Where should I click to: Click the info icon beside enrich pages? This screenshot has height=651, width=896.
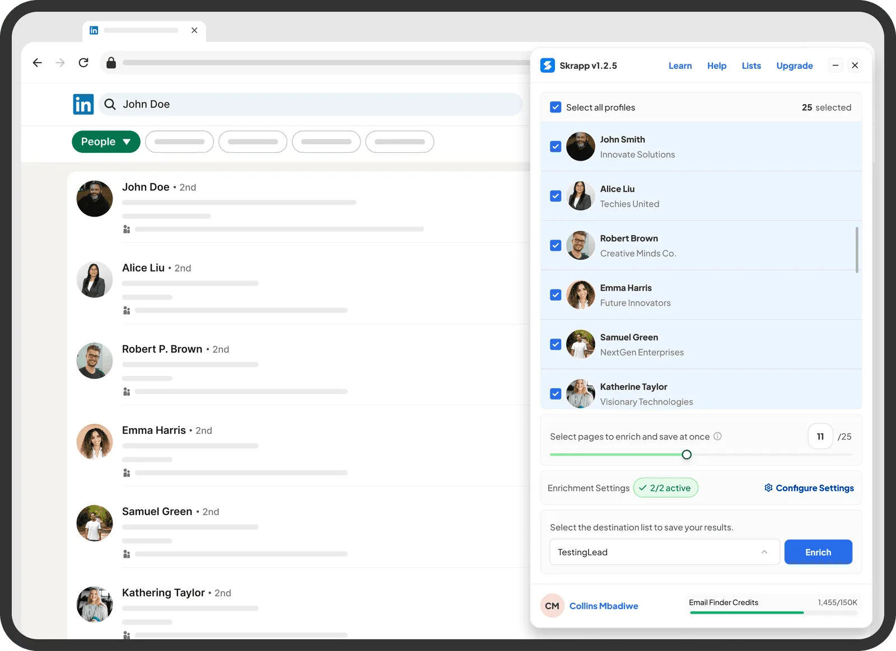717,436
